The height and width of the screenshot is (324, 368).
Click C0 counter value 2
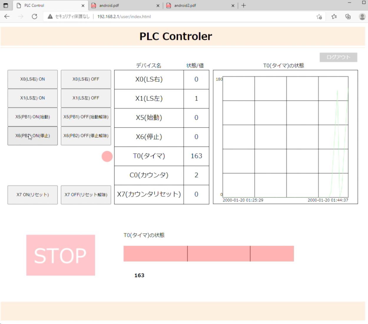[x=196, y=175]
